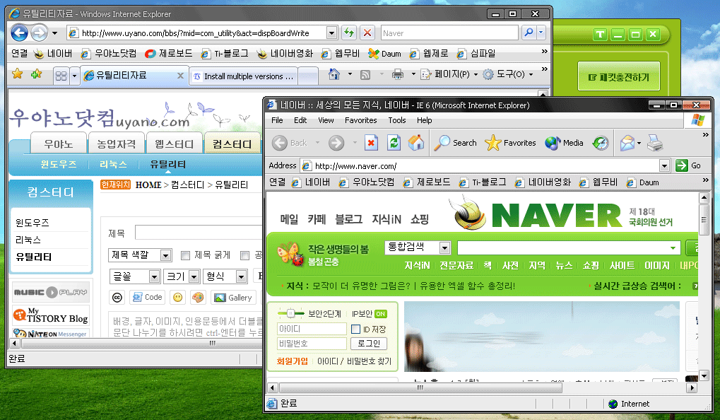Open the Favorites menu in IE6
This screenshot has width=720, height=420.
[360, 120]
